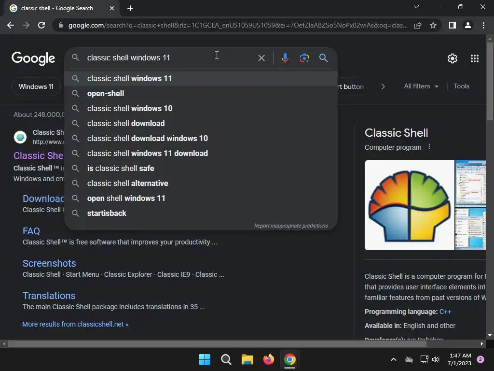494x371 pixels.
Task: Go back to previous page
Action: tap(11, 25)
